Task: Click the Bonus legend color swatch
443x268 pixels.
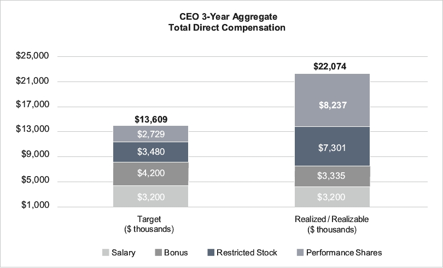Action: [159, 253]
